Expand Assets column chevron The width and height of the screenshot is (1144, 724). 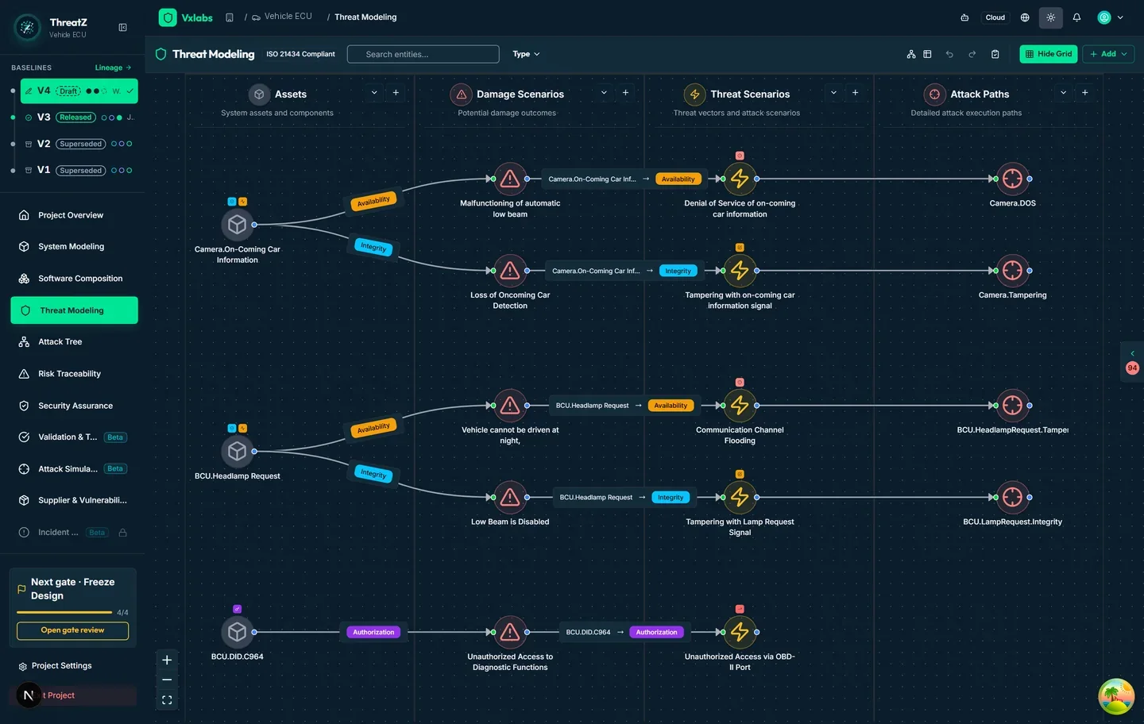374,93
